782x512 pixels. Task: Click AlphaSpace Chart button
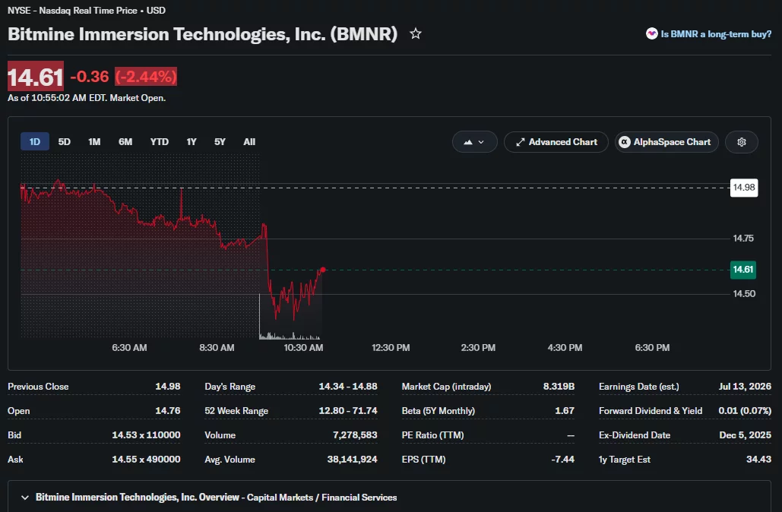(666, 142)
